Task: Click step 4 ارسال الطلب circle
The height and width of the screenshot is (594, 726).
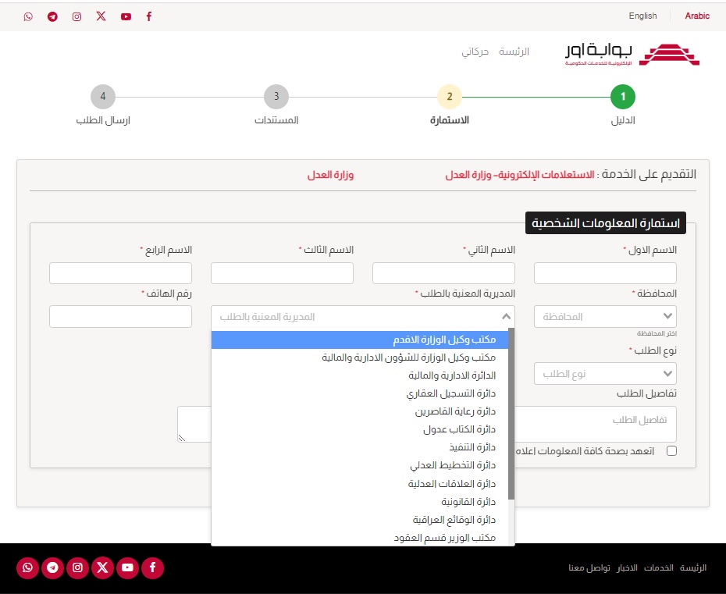Action: click(103, 96)
